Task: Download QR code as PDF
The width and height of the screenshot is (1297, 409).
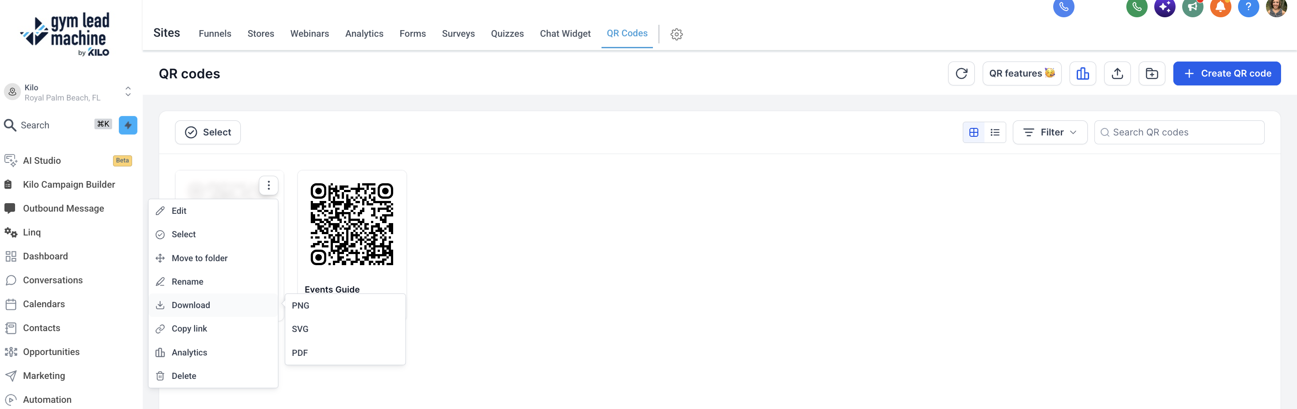Action: coord(345,353)
